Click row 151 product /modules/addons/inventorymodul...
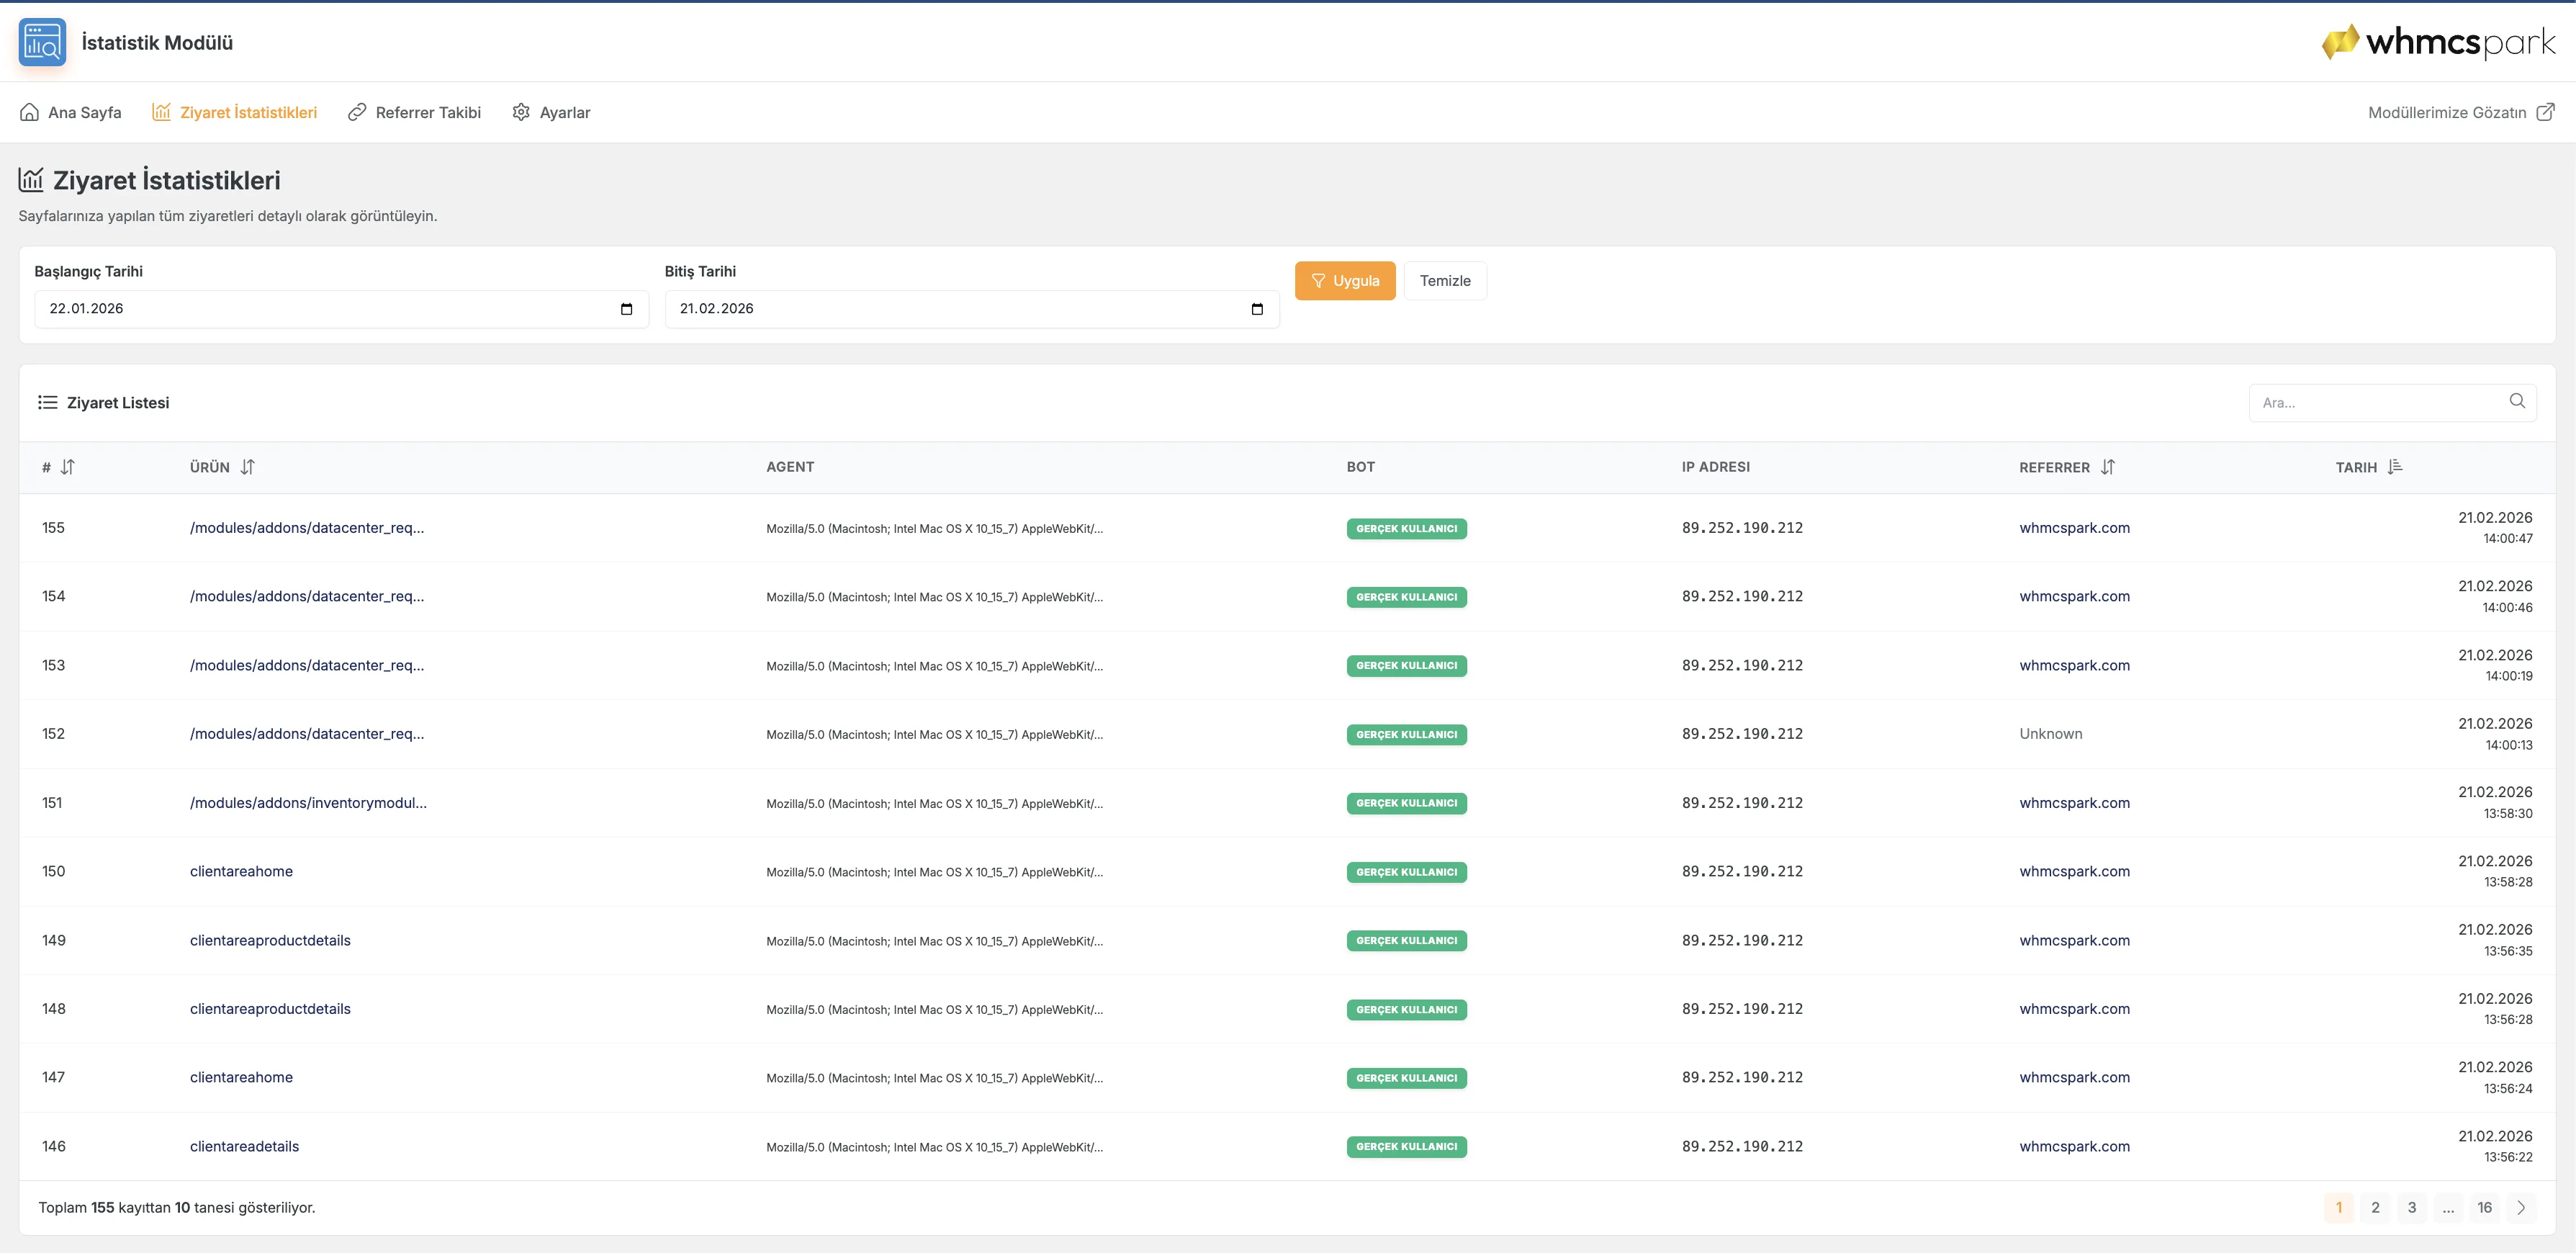The height and width of the screenshot is (1253, 2576). [308, 803]
